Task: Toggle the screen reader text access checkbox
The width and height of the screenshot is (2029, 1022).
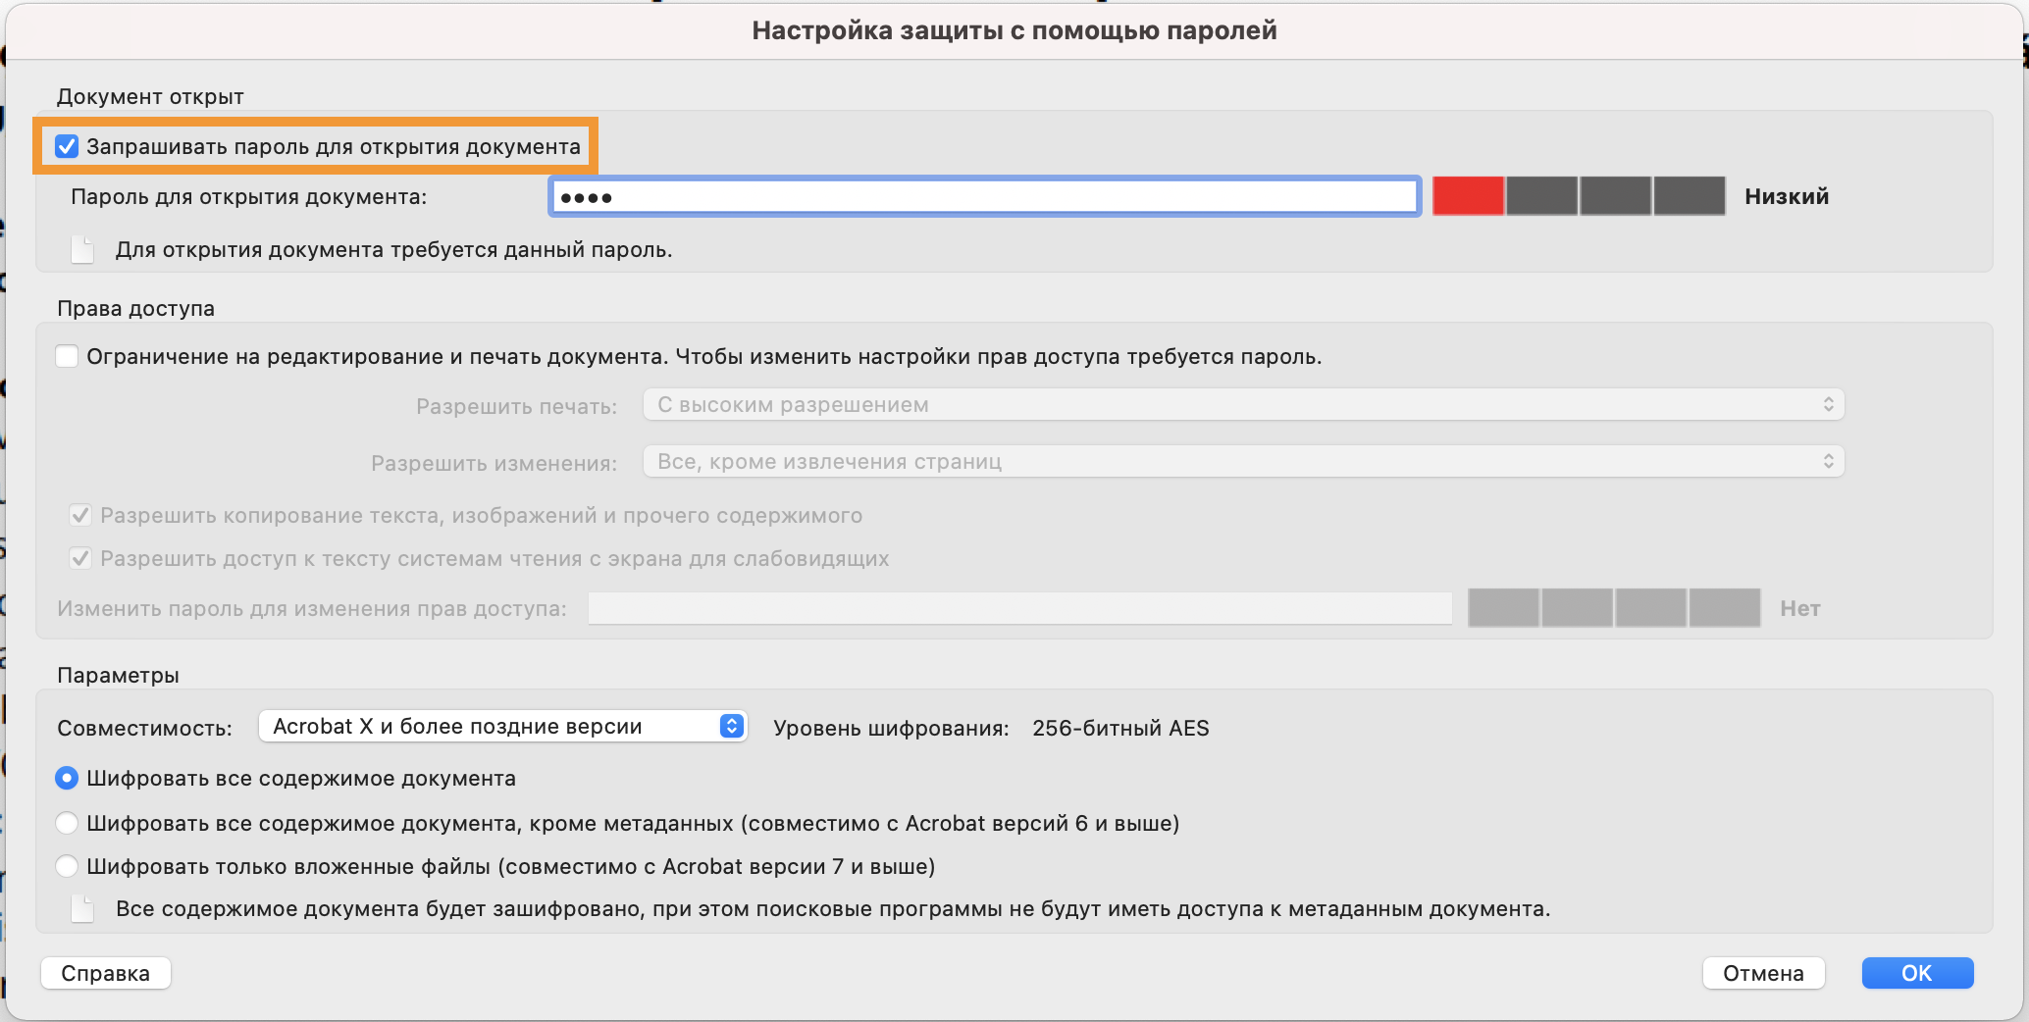Action: 80,559
